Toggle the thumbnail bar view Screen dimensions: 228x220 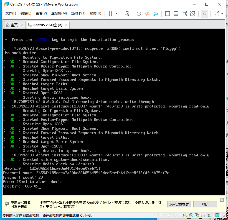click(176, 14)
